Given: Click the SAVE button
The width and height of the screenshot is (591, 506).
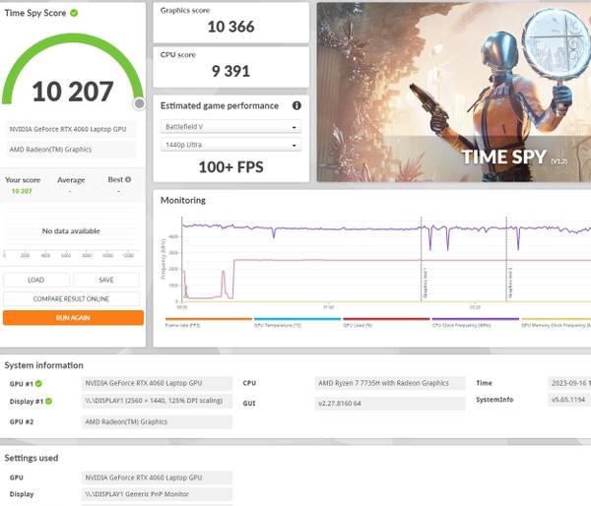Looking at the screenshot, I should 106,280.
